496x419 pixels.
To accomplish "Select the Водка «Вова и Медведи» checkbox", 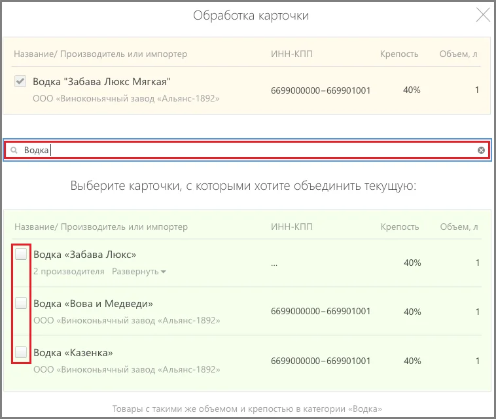I will click(x=21, y=303).
